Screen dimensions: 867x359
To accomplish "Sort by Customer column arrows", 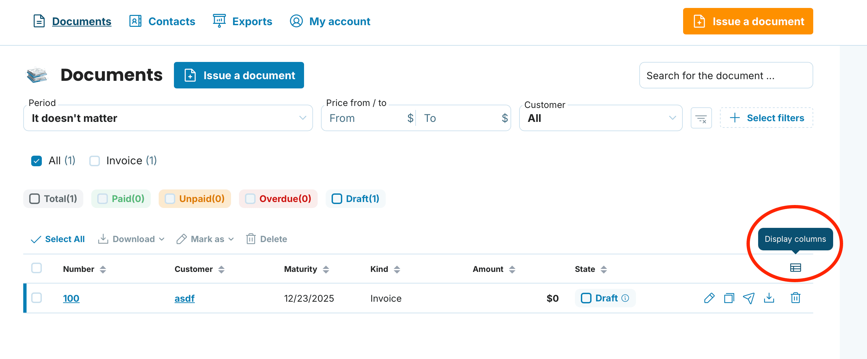I will click(221, 269).
